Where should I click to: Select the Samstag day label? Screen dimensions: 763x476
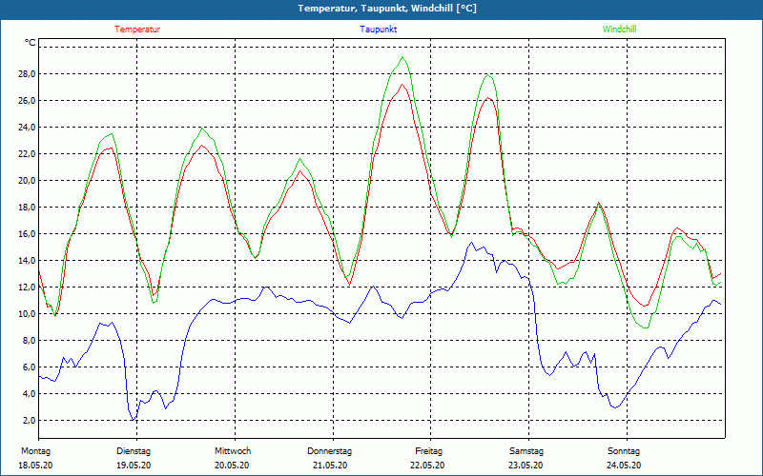click(526, 451)
